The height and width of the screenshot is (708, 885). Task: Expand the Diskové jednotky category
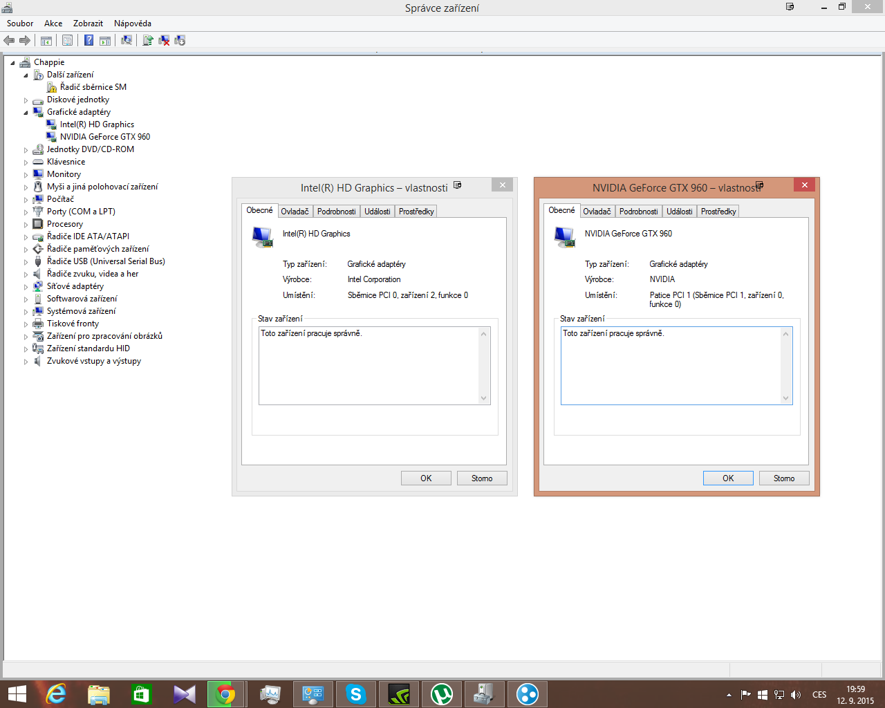(26, 100)
